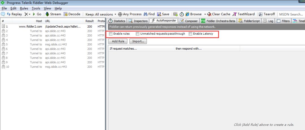This screenshot has height=130, width=305.
Task: Click the Save toolbar button
Action: pyautogui.click(x=163, y=14)
